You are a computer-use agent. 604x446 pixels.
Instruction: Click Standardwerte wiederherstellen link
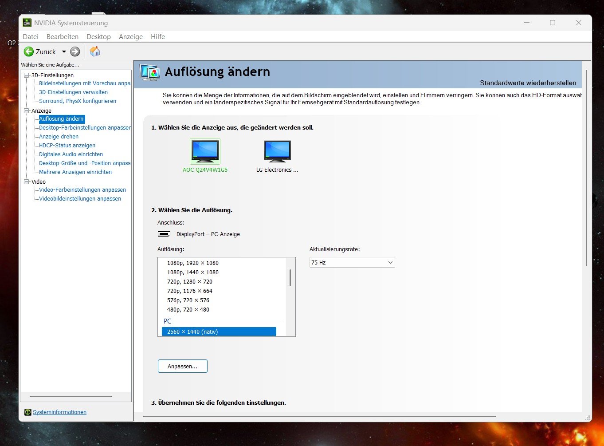(528, 83)
